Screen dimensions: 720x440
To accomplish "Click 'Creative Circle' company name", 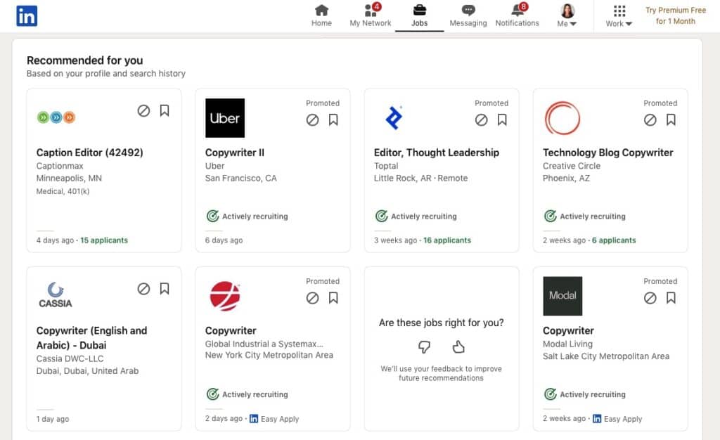I will pyautogui.click(x=572, y=166).
